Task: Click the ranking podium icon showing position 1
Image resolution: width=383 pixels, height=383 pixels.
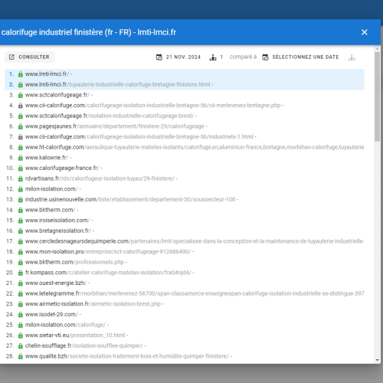Action: click(x=213, y=57)
